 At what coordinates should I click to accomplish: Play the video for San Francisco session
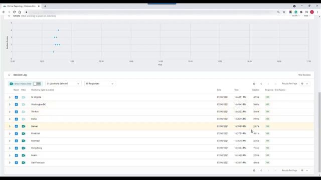24,162
